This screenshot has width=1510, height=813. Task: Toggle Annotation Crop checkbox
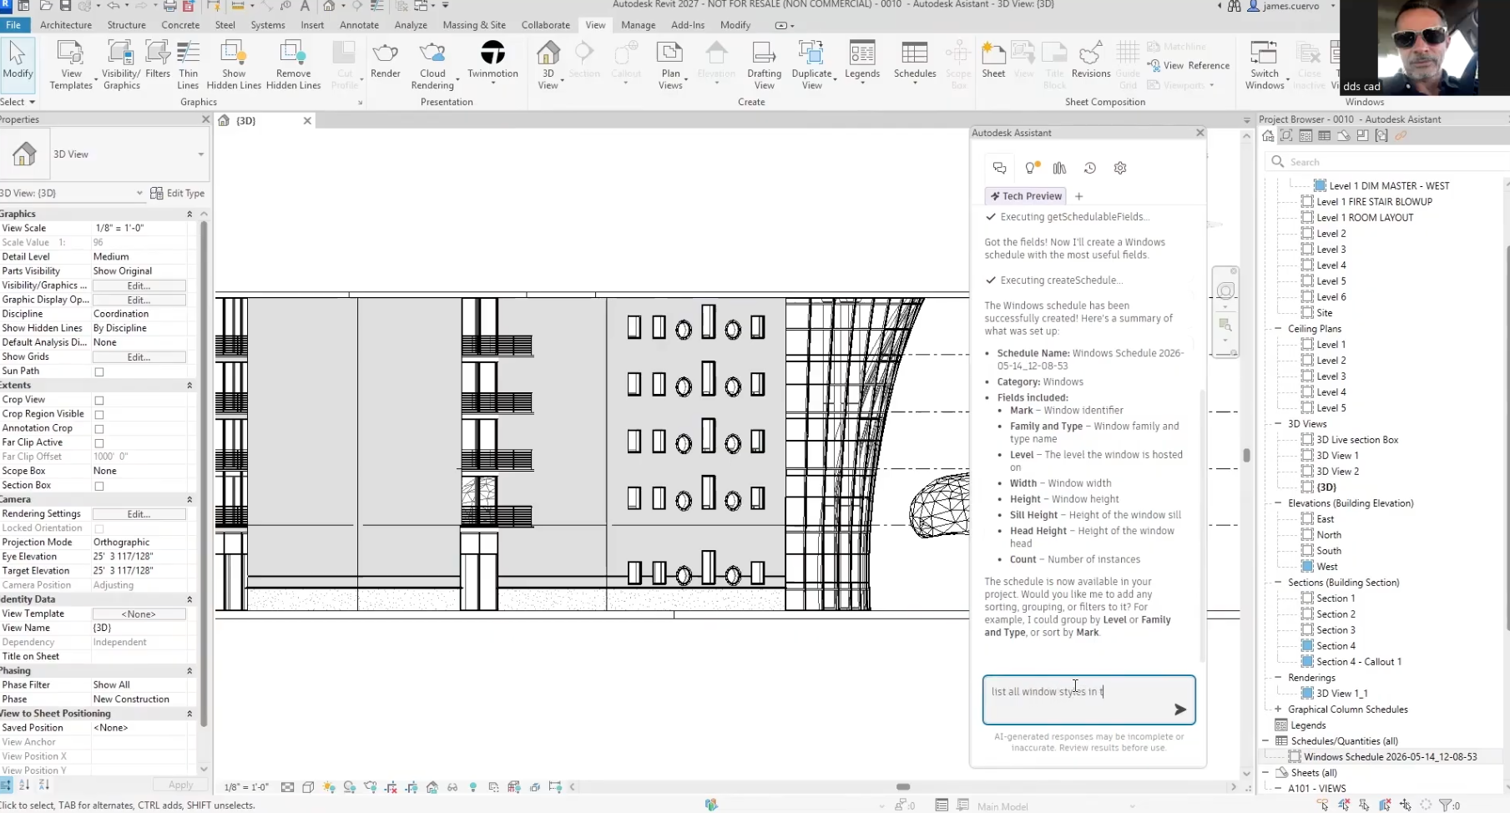click(99, 428)
